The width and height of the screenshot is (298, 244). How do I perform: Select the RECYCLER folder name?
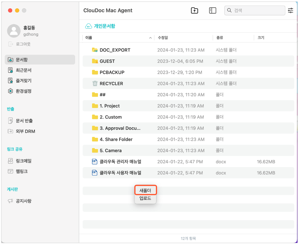[x=111, y=83]
